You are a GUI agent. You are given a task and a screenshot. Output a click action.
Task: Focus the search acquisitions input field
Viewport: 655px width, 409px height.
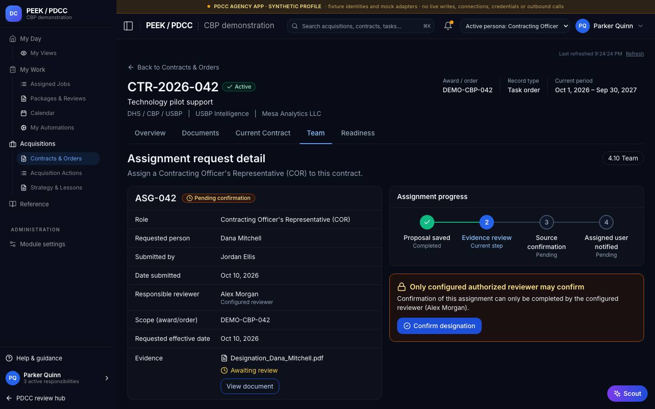click(361, 26)
